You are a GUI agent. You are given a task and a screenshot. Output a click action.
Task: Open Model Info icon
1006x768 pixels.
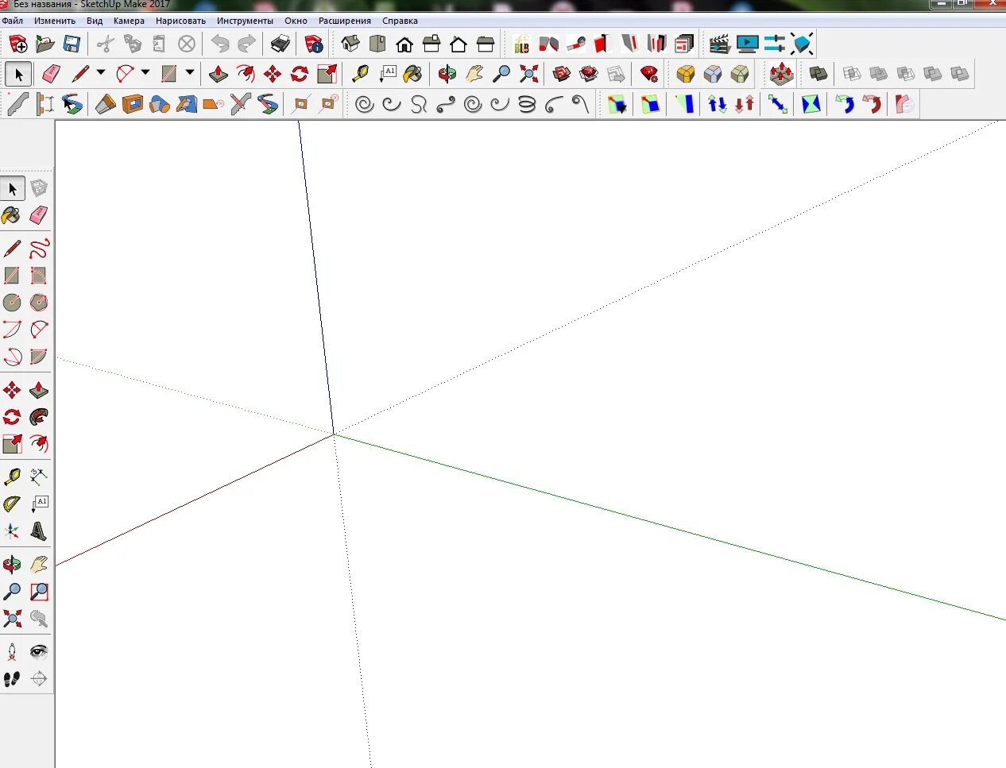314,44
